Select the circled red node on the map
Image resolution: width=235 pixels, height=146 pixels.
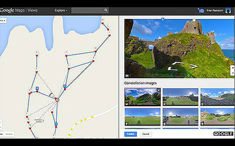57,100
